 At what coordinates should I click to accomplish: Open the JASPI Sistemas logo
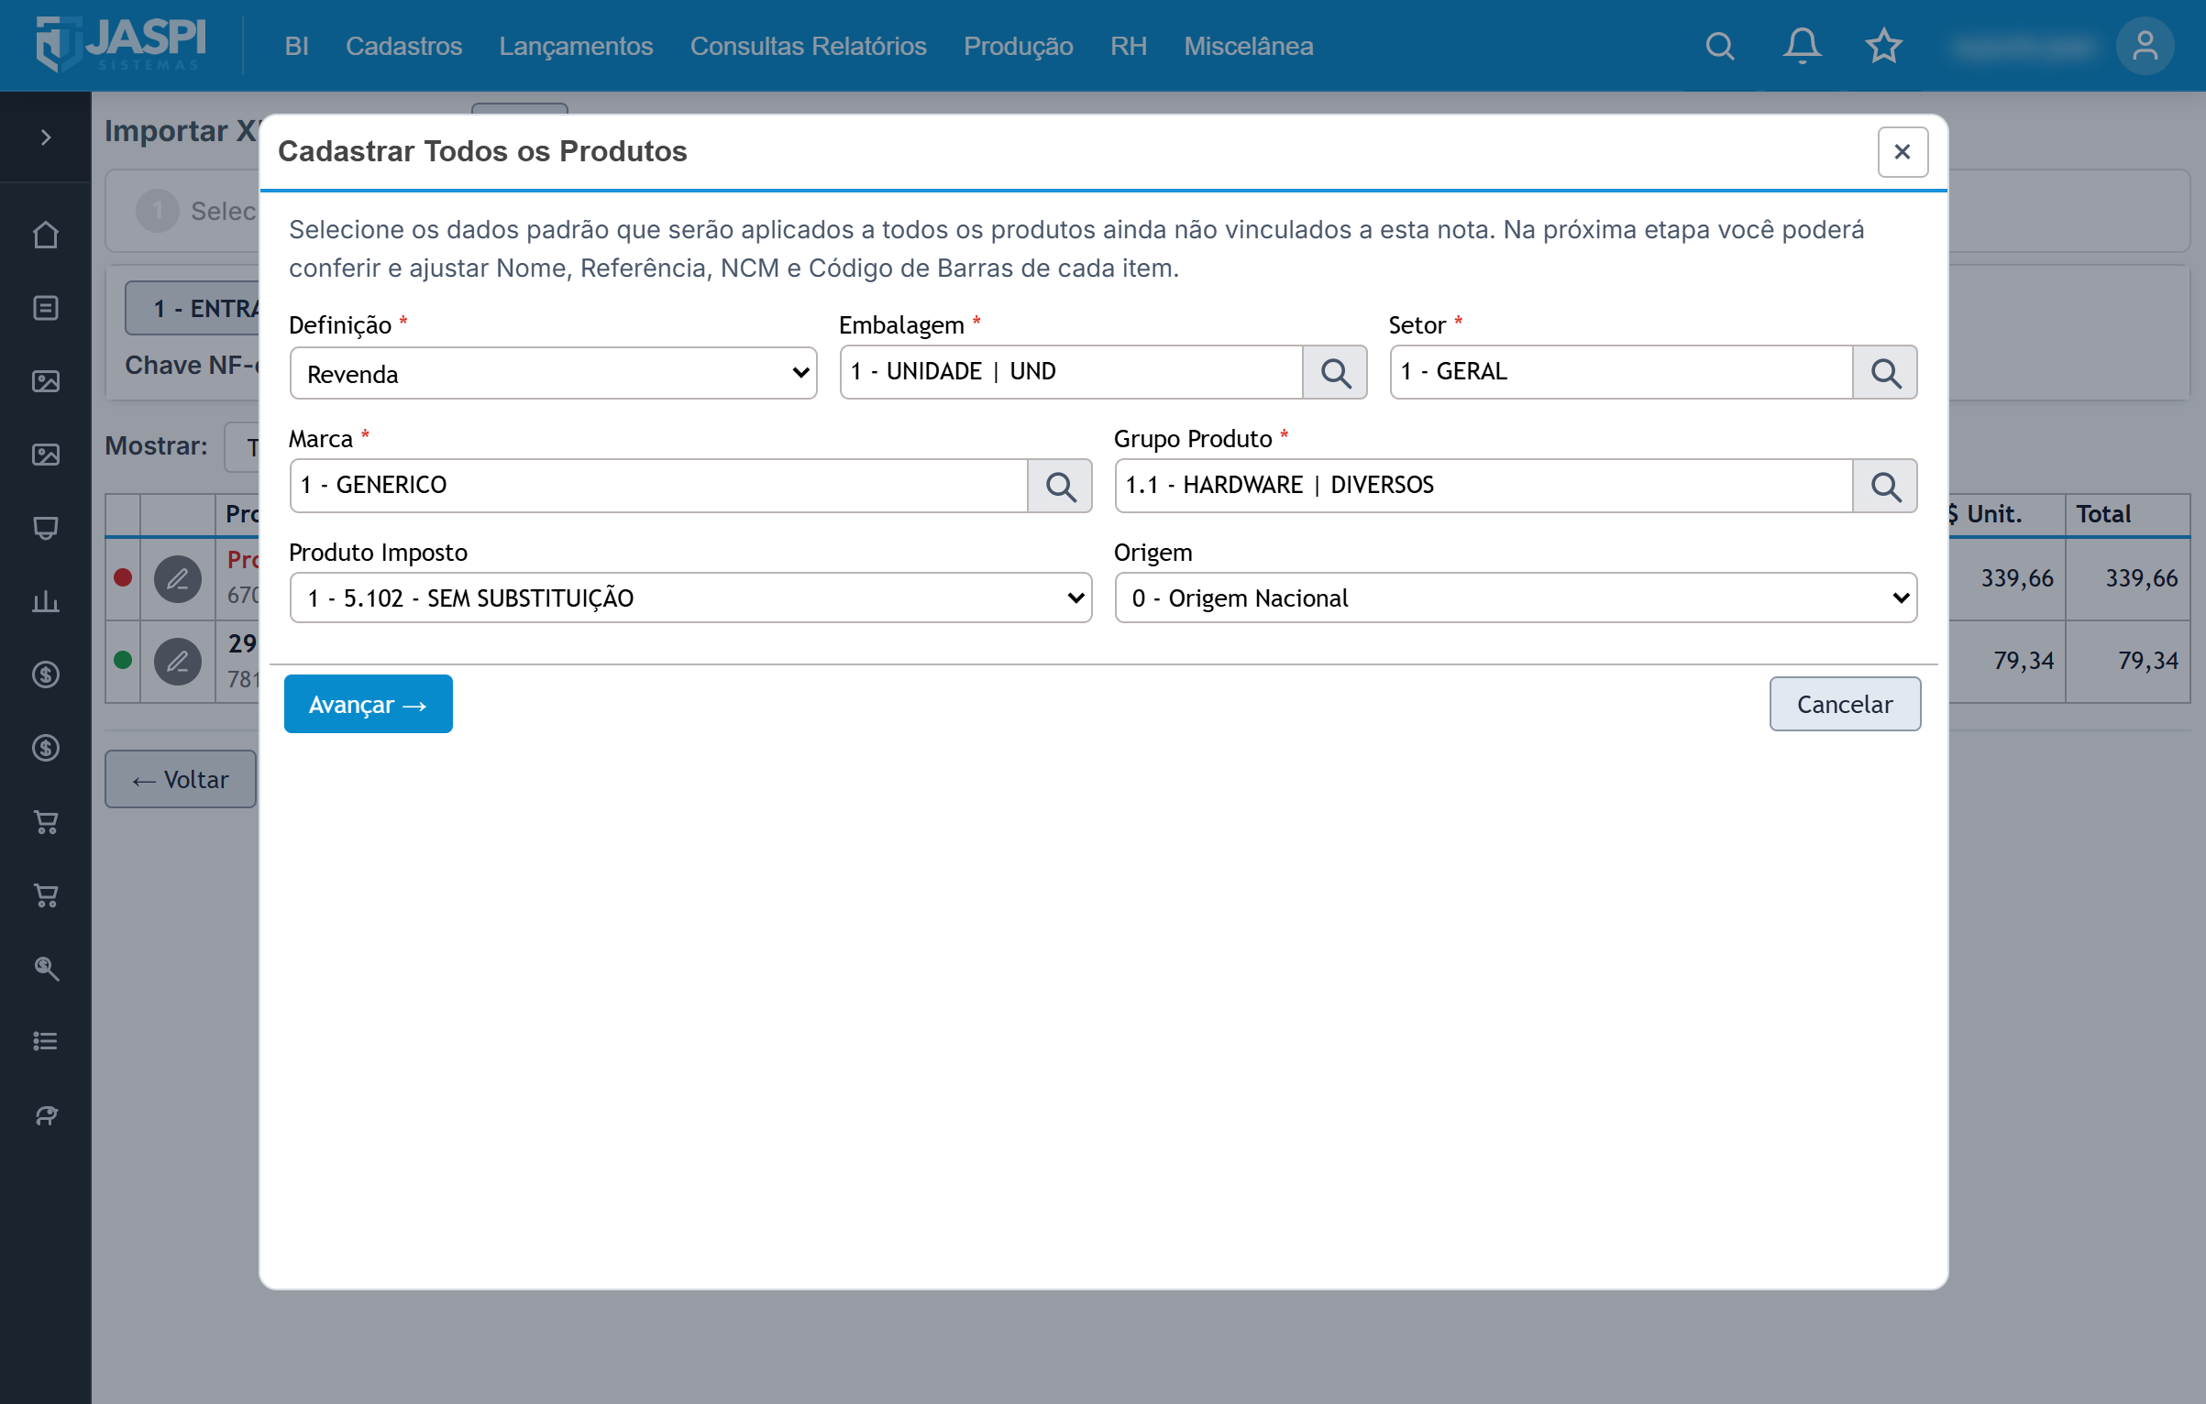tap(121, 44)
